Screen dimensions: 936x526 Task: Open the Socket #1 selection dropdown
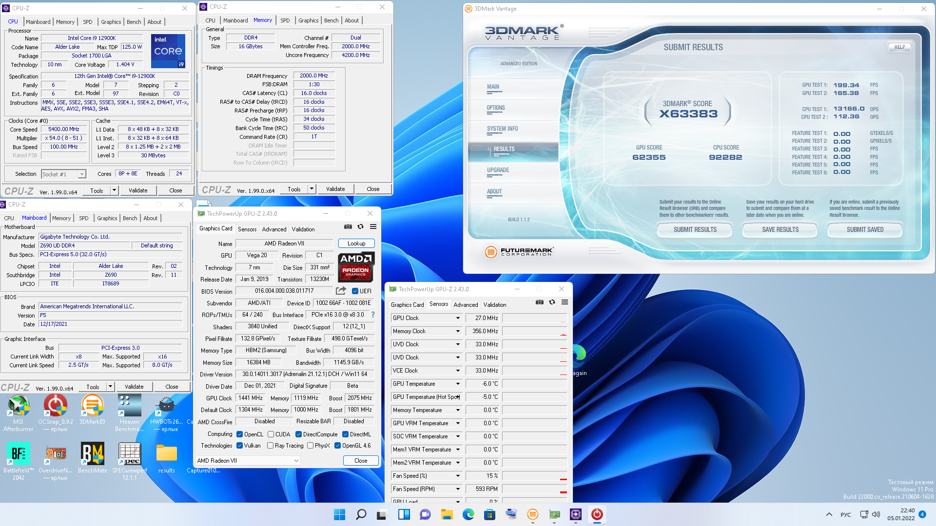[x=63, y=174]
